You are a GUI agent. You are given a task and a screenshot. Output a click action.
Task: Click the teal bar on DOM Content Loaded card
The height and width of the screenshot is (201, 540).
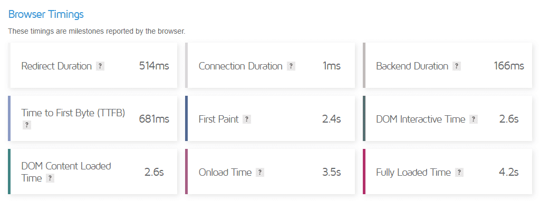click(9, 172)
